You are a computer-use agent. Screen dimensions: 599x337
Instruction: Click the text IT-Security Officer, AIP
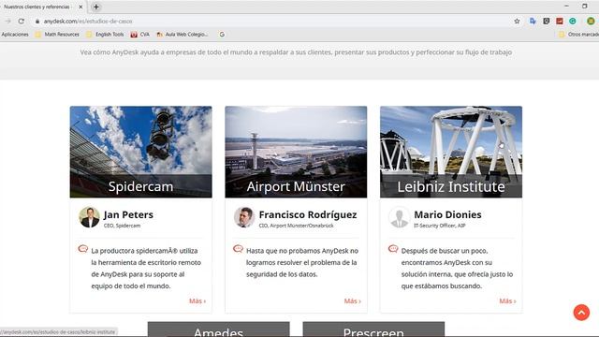[x=440, y=226]
